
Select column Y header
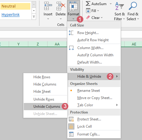tap(18, 44)
